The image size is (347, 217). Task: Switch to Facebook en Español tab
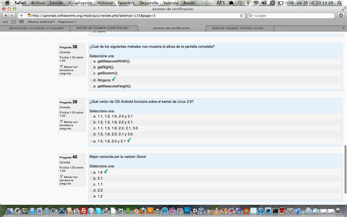pos(35,28)
